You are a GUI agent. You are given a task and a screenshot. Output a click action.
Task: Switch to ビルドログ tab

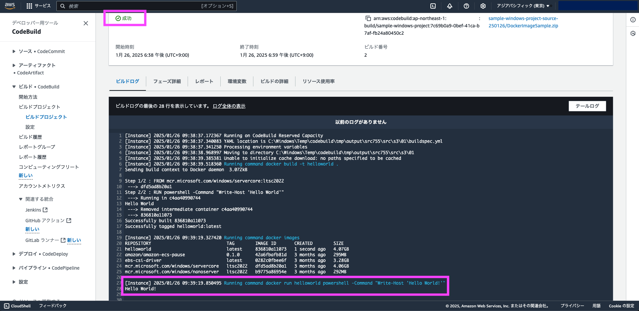tap(128, 81)
